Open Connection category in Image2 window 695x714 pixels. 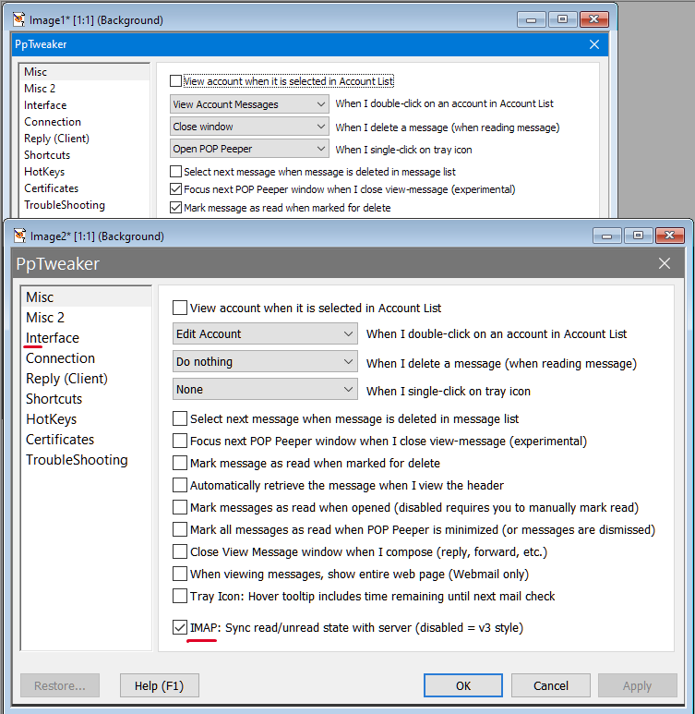click(x=86, y=358)
